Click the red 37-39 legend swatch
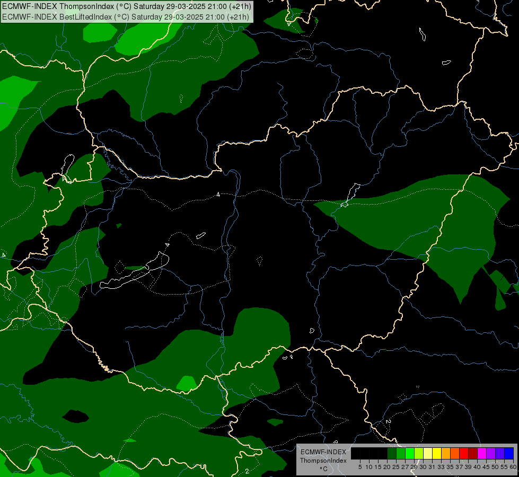Viewport: 519px width, 477px height. point(464,453)
